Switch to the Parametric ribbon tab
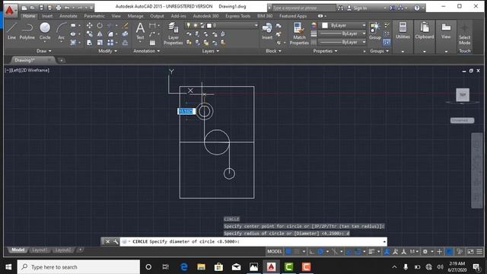The height and width of the screenshot is (274, 487). [94, 16]
